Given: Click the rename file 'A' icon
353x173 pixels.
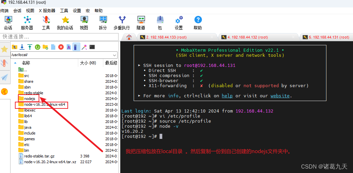Looking at the screenshot, I should click(69, 47).
